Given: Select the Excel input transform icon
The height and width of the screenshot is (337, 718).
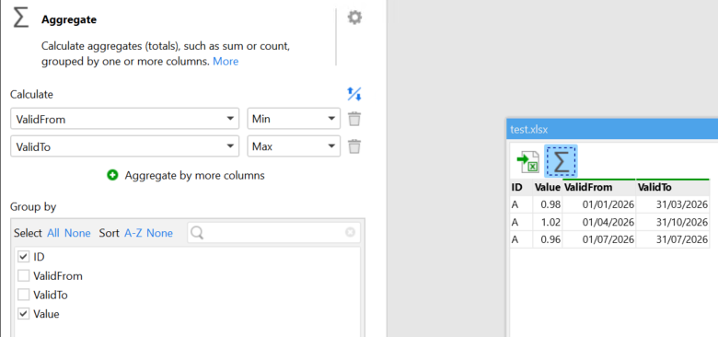Looking at the screenshot, I should (x=528, y=162).
